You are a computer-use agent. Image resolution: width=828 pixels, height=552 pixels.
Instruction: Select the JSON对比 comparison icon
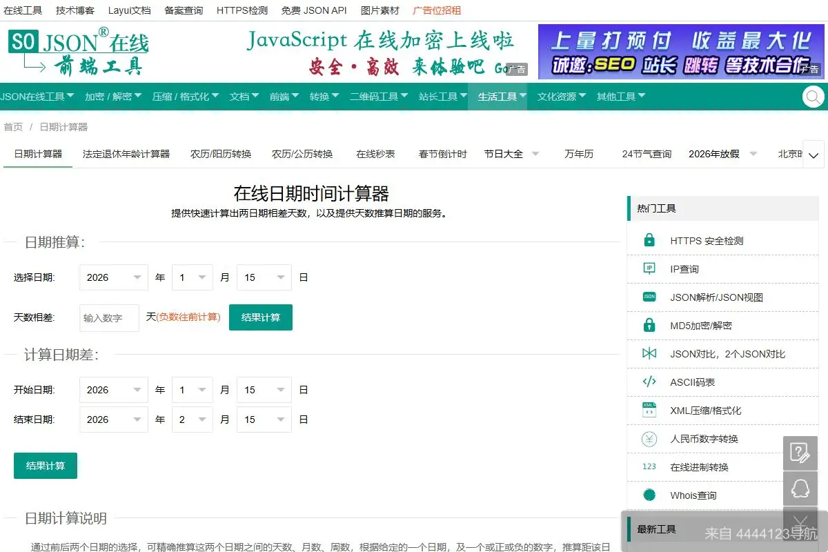(649, 353)
